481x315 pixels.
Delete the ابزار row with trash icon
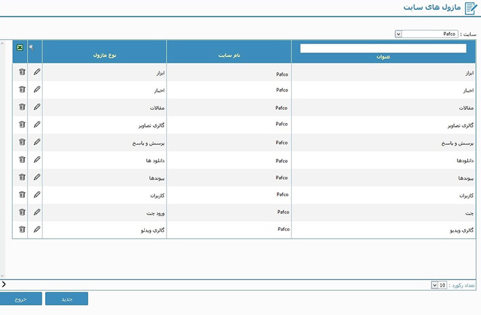tap(22, 72)
